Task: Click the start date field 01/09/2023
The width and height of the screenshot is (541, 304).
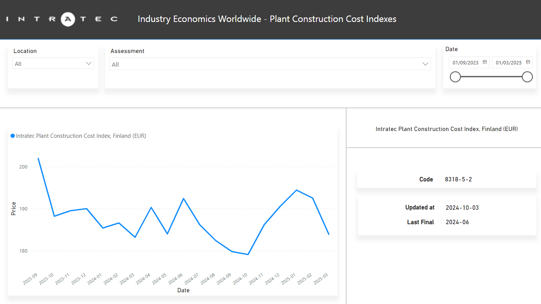Action: coord(466,62)
